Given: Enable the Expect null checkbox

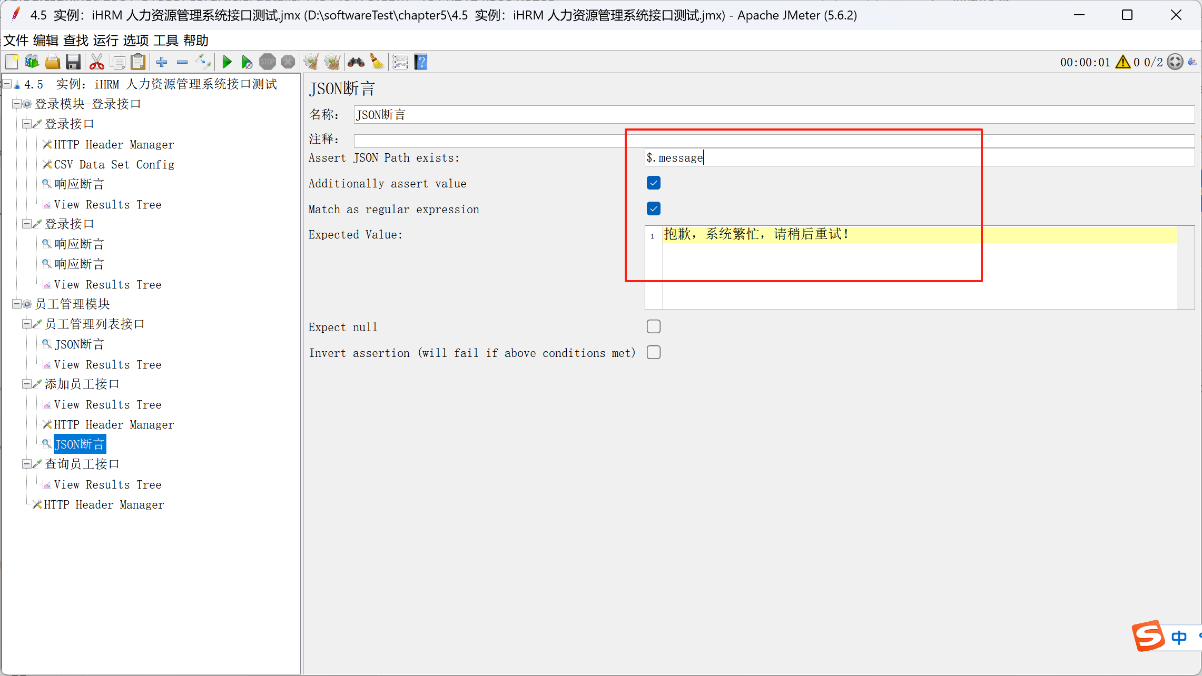Looking at the screenshot, I should point(653,326).
